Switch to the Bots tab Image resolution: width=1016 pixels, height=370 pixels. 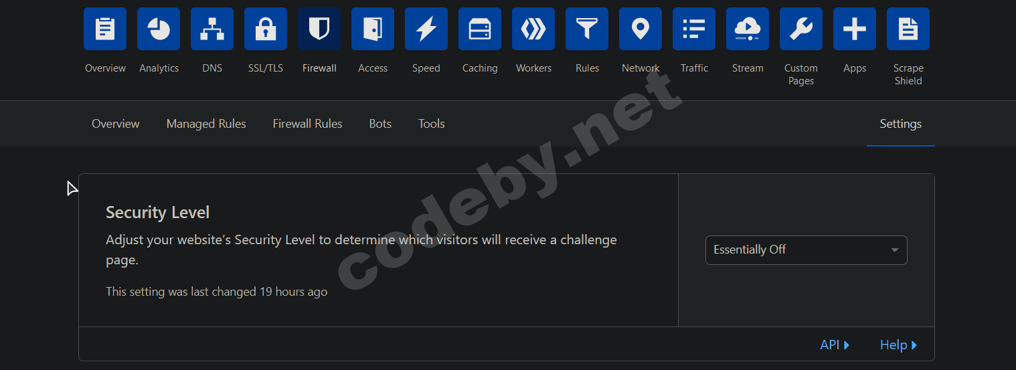(x=380, y=124)
